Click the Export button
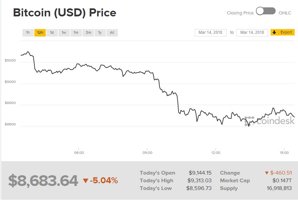298x200 pixels. click(x=283, y=32)
